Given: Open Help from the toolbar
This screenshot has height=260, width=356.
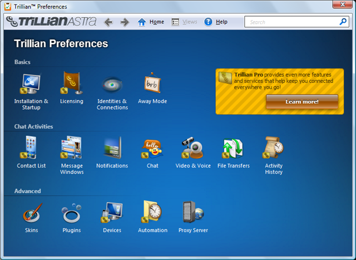Looking at the screenshot, I should tap(216, 22).
